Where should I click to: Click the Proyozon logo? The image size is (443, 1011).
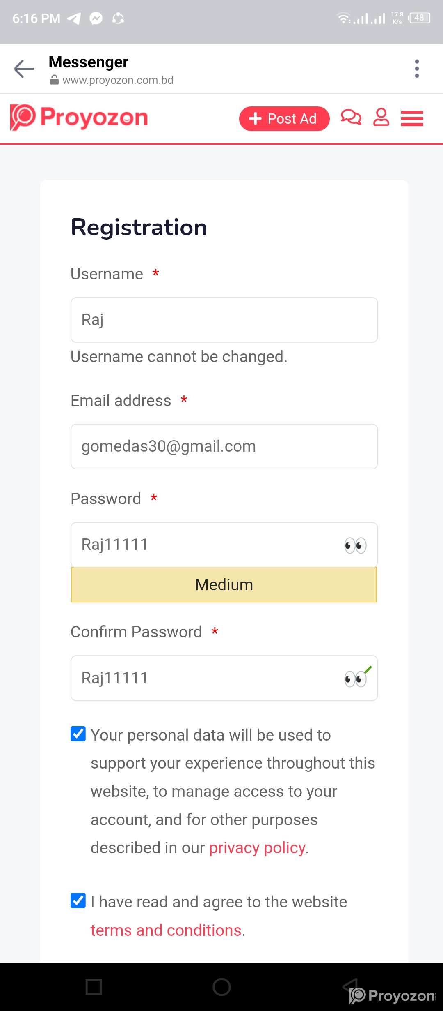click(x=79, y=118)
